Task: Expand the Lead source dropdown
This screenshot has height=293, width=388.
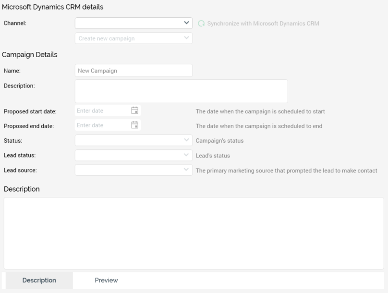Action: click(186, 170)
